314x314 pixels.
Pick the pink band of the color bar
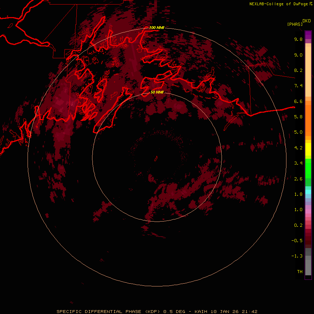tap(308, 211)
